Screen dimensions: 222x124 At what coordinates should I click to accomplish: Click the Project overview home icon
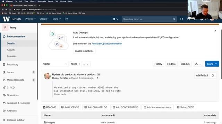(x=4, y=37)
